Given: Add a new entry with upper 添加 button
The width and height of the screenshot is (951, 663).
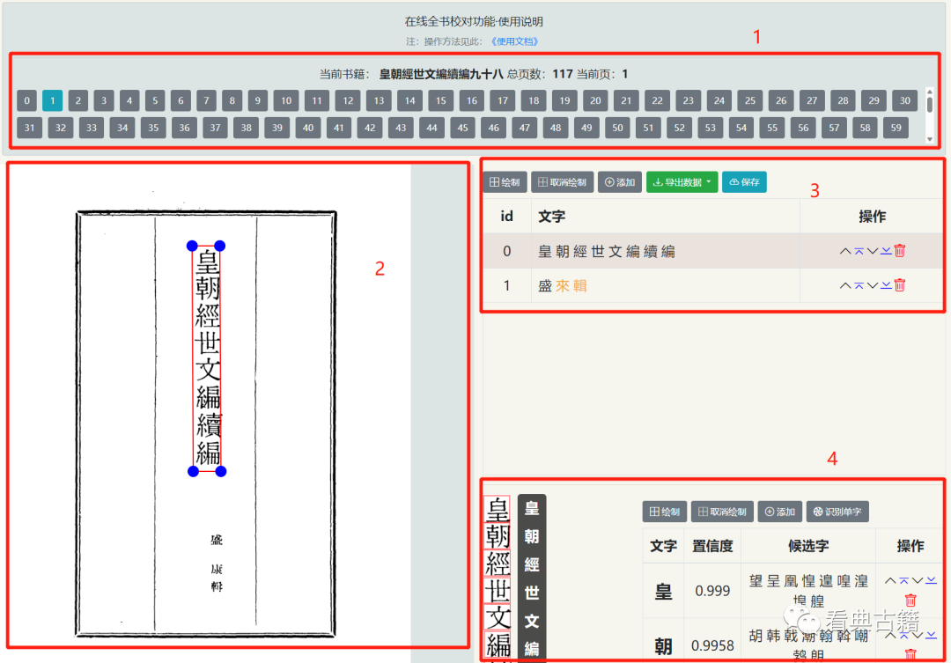Looking at the screenshot, I should [x=620, y=182].
